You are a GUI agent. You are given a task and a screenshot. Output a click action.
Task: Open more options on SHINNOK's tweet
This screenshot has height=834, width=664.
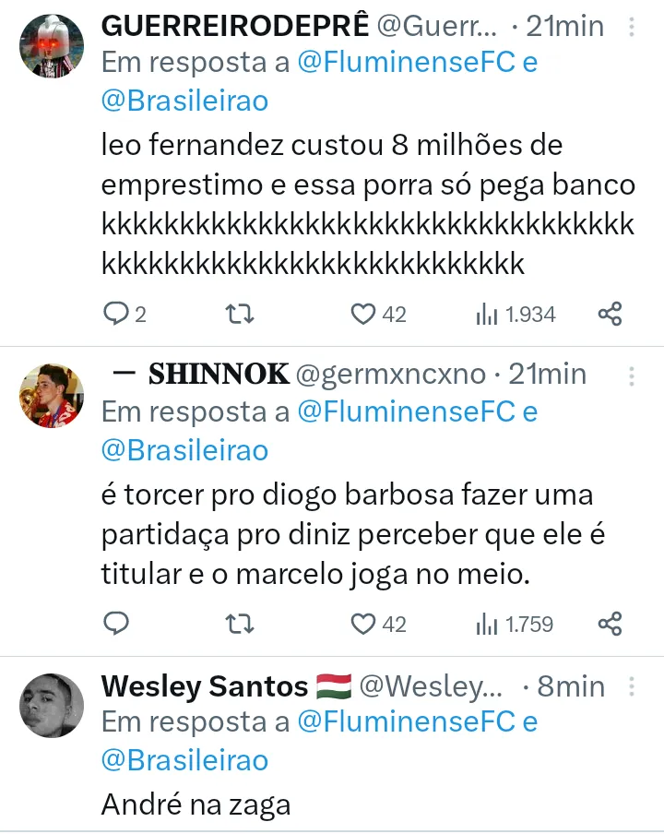(x=633, y=375)
